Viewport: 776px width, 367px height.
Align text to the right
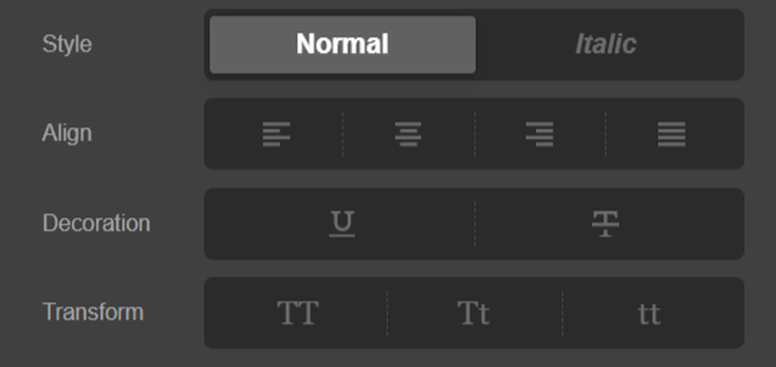540,134
